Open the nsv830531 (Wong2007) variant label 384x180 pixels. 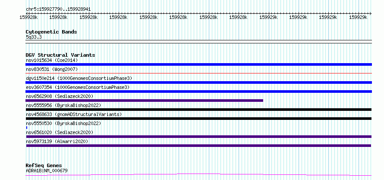(x=52, y=70)
